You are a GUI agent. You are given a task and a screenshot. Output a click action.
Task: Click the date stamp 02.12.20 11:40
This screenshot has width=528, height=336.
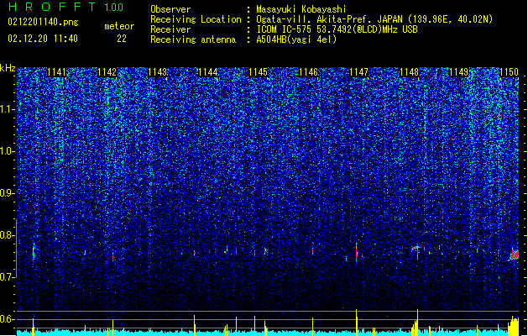point(43,39)
